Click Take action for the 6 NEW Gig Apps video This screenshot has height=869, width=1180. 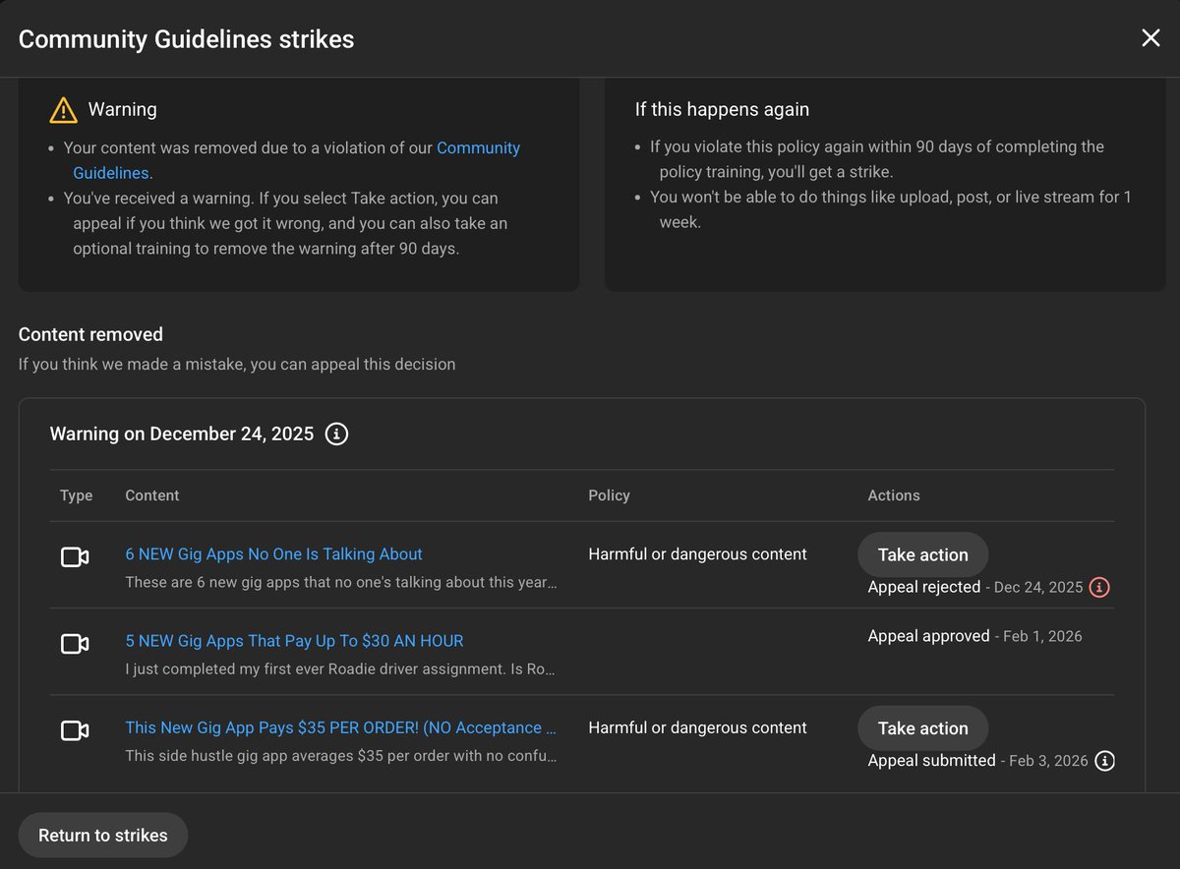tap(922, 554)
